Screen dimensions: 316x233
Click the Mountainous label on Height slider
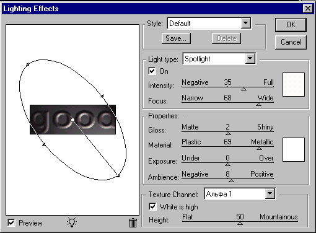click(279, 217)
